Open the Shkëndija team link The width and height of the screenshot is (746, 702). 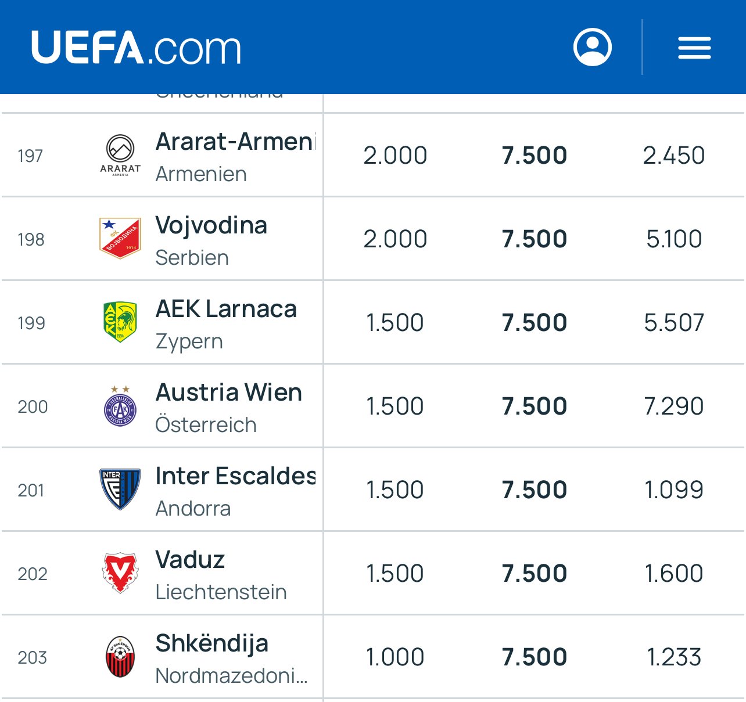coord(212,645)
